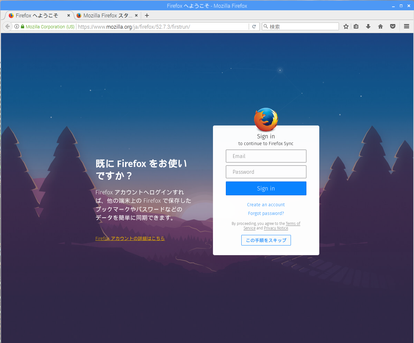414x343 pixels.
Task: Open the downloads arrow icon
Action: (x=368, y=26)
